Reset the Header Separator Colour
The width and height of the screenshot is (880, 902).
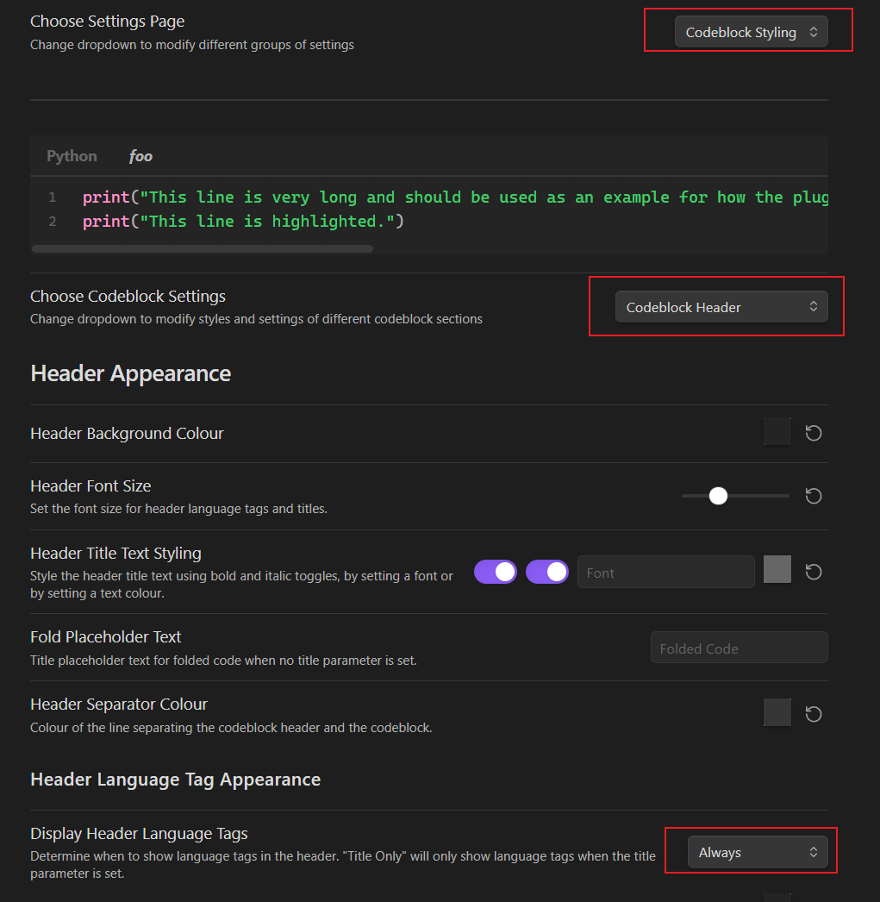coord(813,714)
